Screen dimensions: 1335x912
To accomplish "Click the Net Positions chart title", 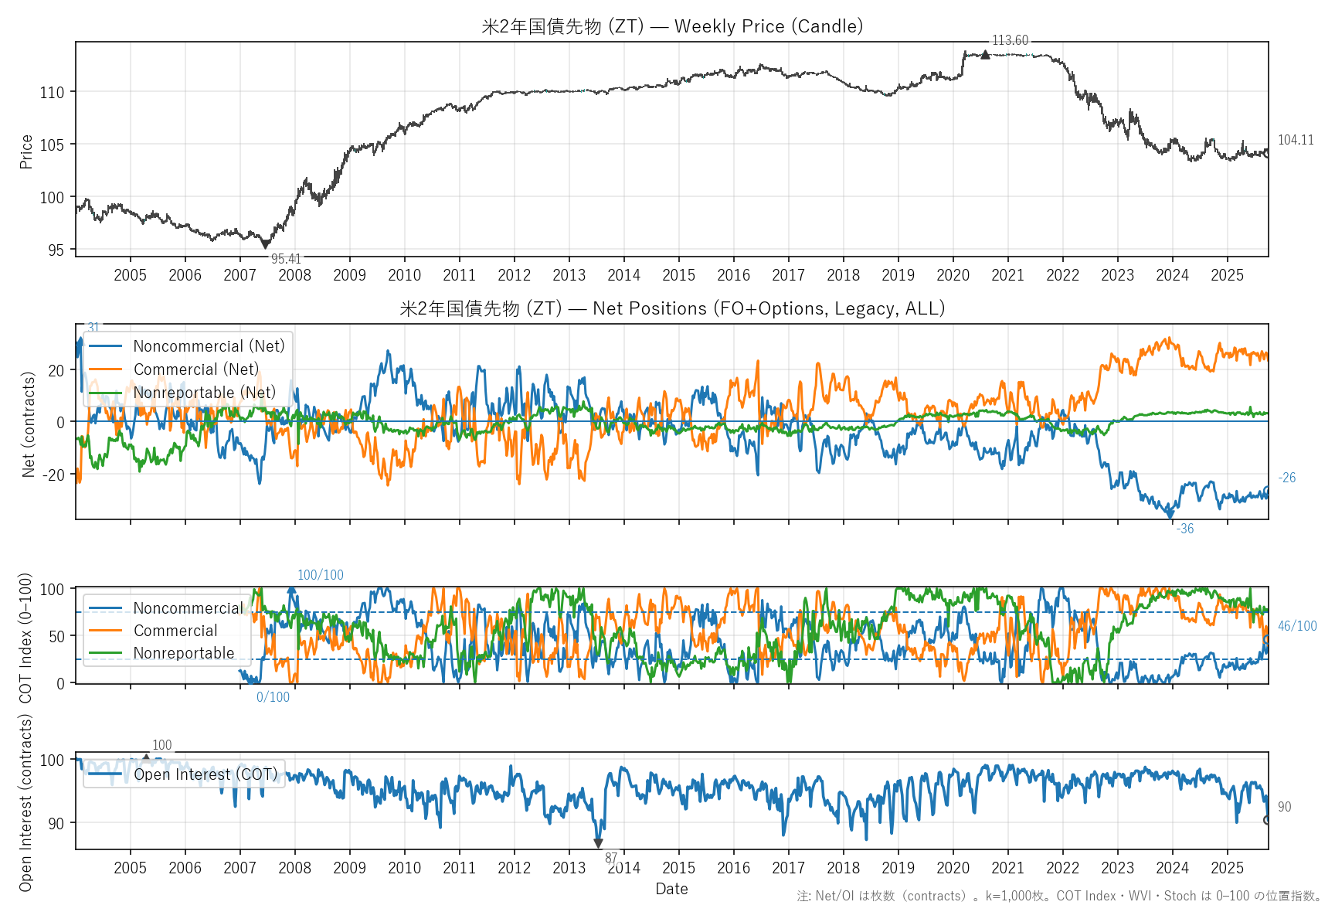I will click(x=672, y=308).
